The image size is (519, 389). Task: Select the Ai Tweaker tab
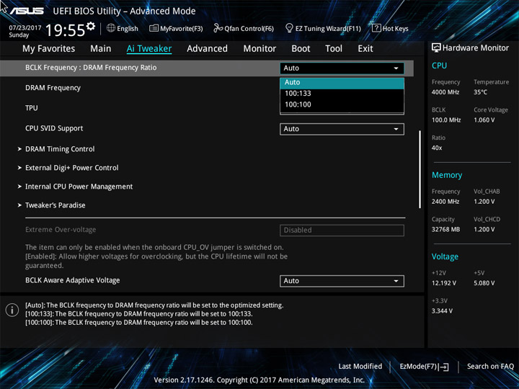149,49
